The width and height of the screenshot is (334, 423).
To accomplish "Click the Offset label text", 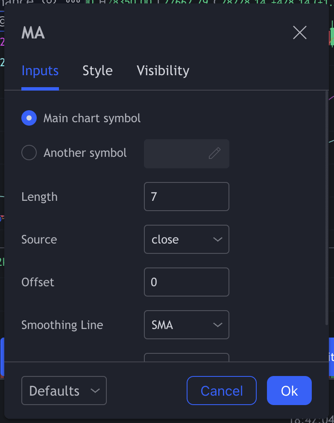I will pyautogui.click(x=38, y=282).
